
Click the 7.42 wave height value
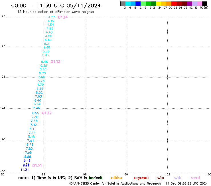tap(34, 125)
